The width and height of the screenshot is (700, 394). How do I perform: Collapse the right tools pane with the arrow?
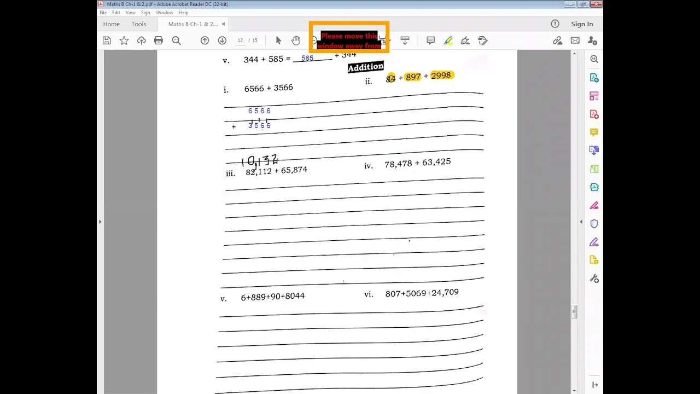(x=594, y=385)
